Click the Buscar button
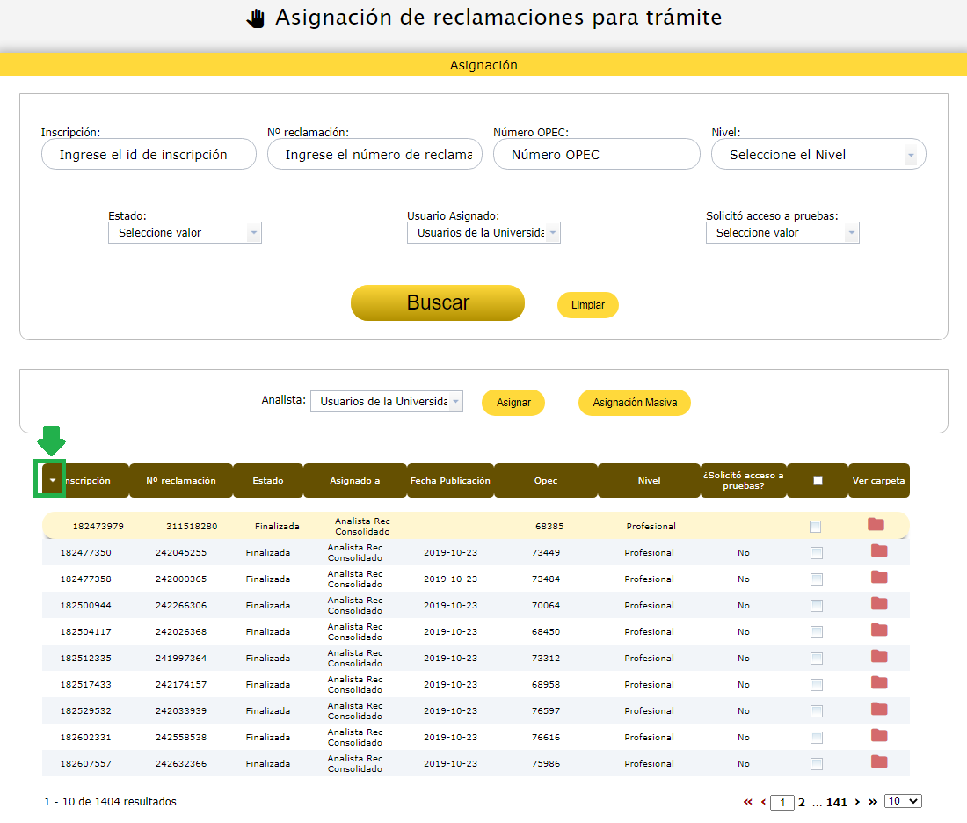This screenshot has height=823, width=967. coord(438,303)
